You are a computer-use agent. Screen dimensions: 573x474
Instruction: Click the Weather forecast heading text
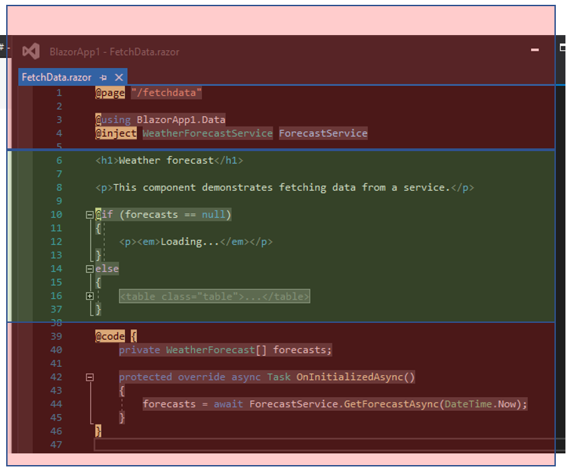166,161
